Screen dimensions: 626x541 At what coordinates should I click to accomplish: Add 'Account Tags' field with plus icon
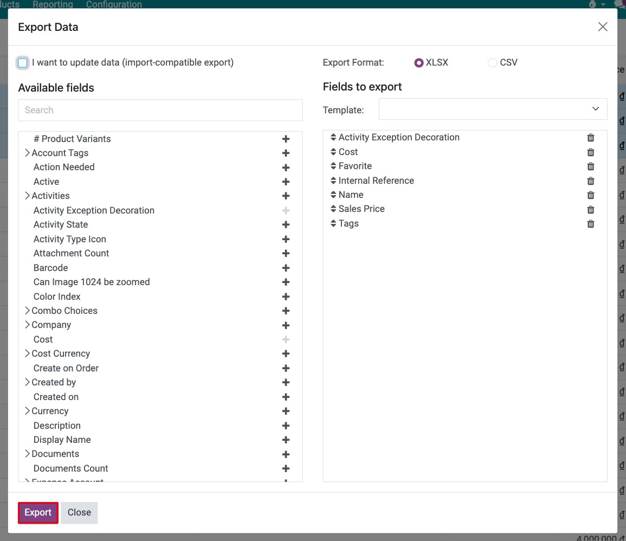click(x=286, y=153)
